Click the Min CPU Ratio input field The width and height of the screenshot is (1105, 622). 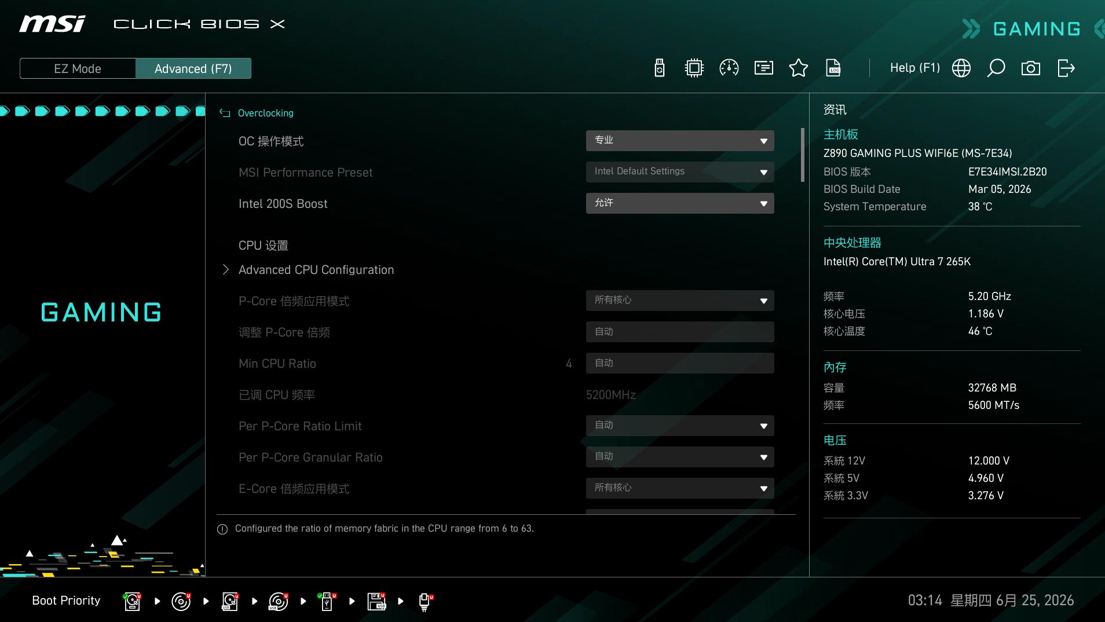[680, 363]
